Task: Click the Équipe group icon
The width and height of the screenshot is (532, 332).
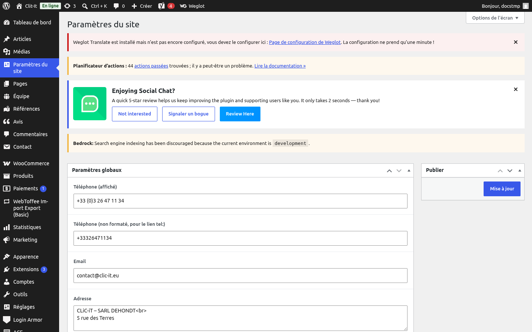Action: [7, 96]
